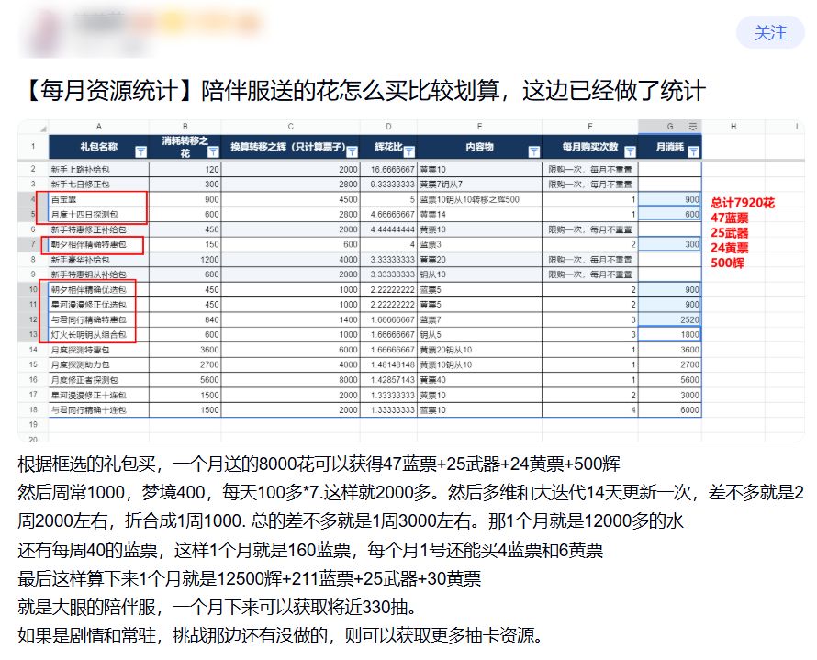Open the filter on 消耗转移之花 header
The height and width of the screenshot is (660, 817).
click(x=213, y=151)
